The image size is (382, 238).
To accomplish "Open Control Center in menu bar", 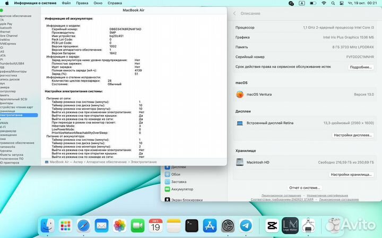I will (342, 3).
